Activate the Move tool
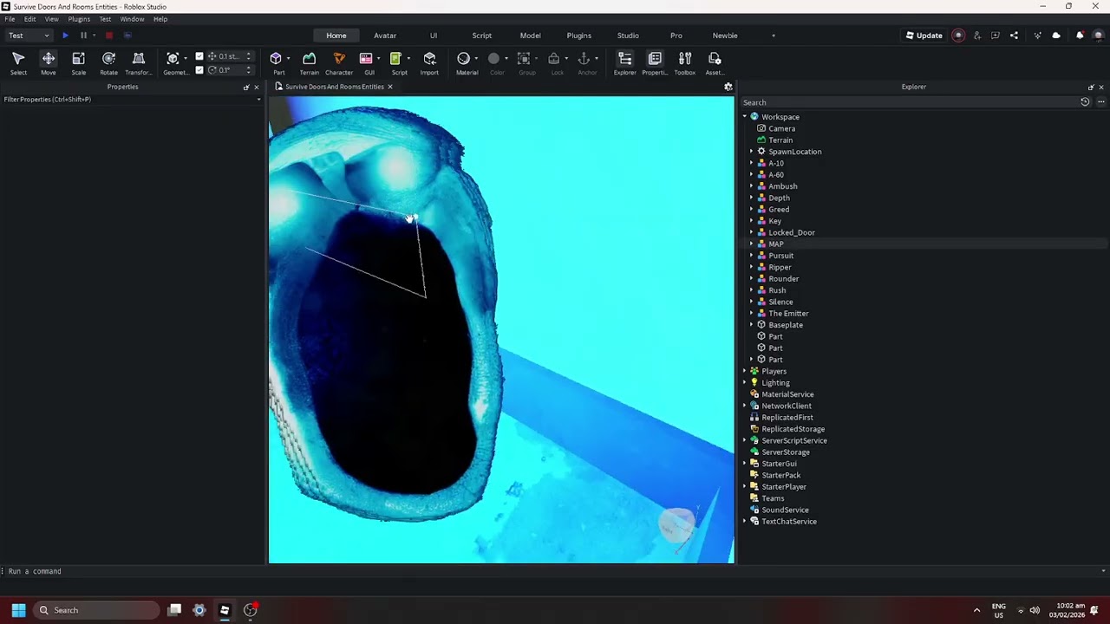This screenshot has width=1110, height=624. [49, 63]
